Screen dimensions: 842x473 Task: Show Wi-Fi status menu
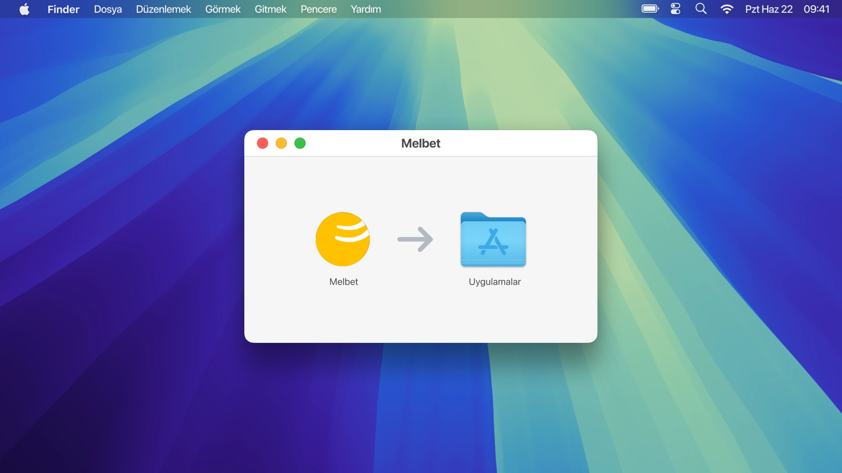[x=727, y=9]
